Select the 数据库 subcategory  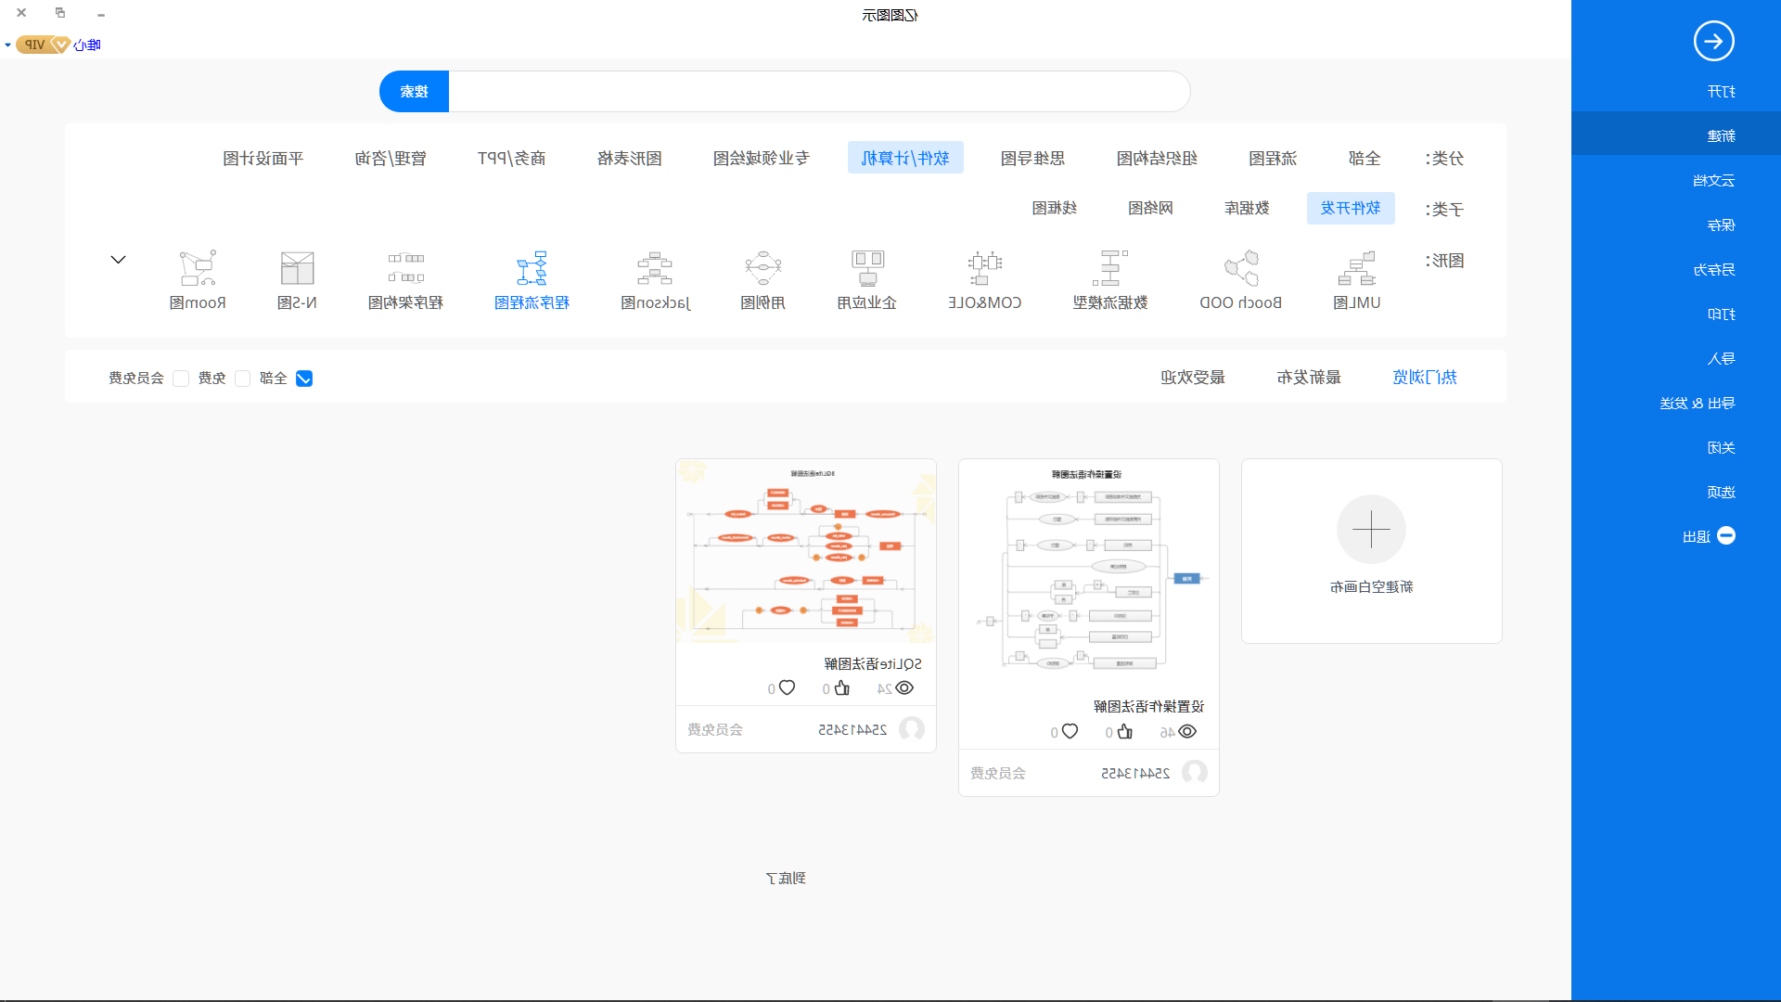pyautogui.click(x=1247, y=208)
